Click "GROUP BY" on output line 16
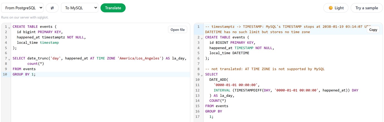The height and width of the screenshot is (122, 384). click(213, 111)
